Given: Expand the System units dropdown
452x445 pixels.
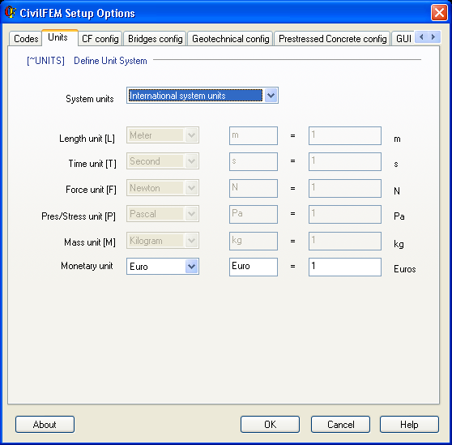Looking at the screenshot, I should point(271,95).
